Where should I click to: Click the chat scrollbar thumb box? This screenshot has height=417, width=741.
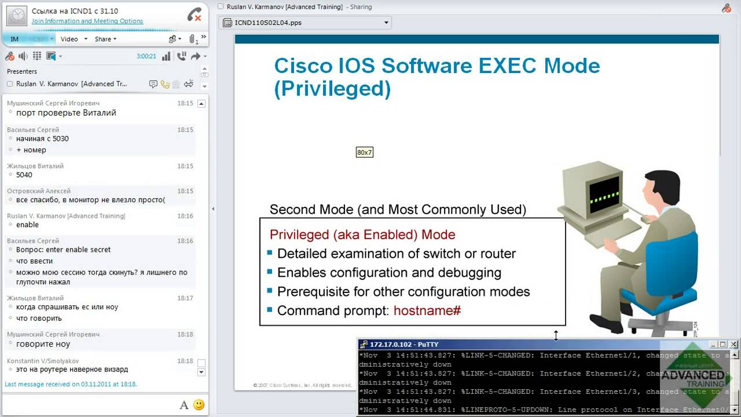201,363
